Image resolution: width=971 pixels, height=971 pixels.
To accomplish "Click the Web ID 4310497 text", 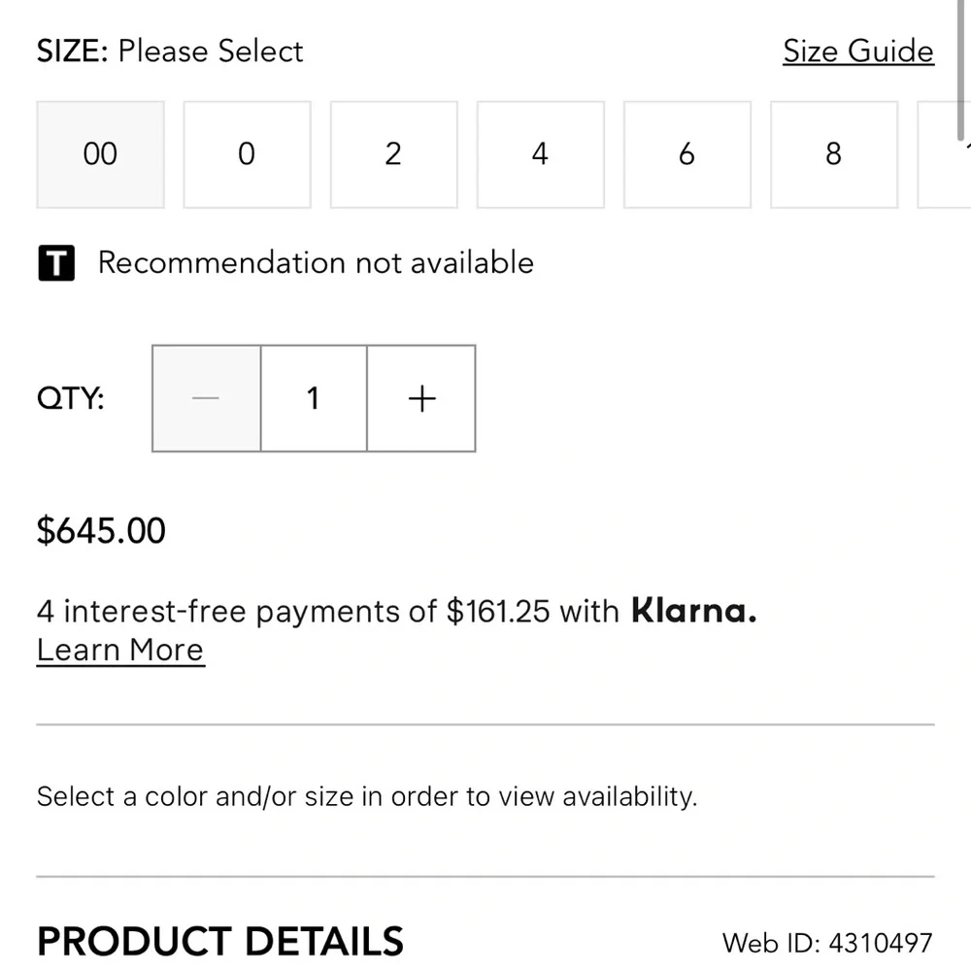I will point(827,942).
